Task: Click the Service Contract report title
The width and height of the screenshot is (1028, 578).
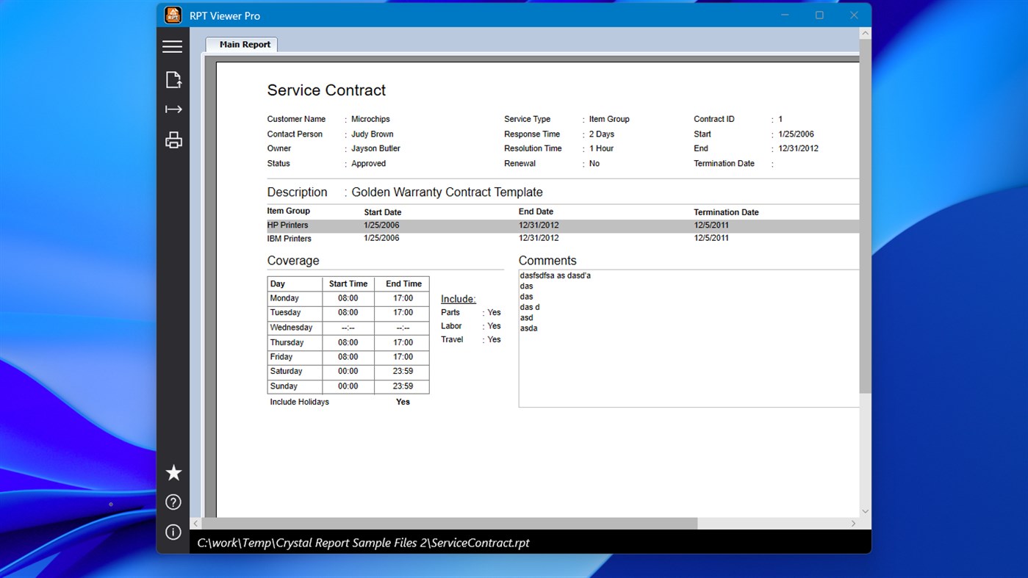Action: (x=326, y=90)
